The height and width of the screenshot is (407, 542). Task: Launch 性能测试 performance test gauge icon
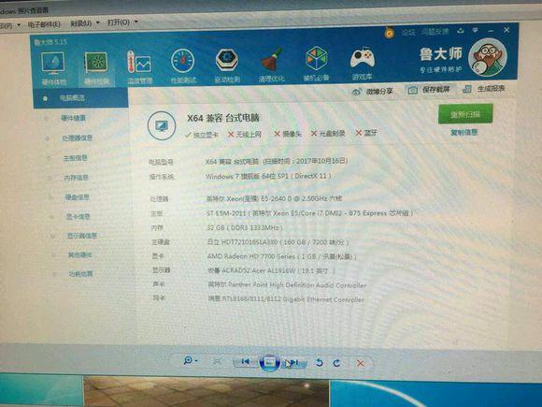183,65
